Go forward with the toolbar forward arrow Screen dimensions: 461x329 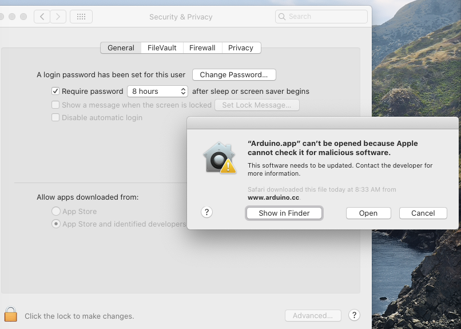click(x=58, y=17)
